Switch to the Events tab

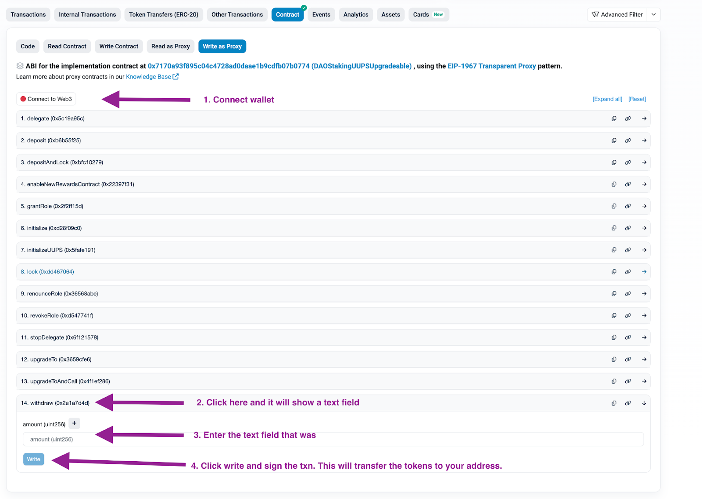pos(321,14)
